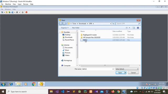Open the Info2 file type filter dropdown
This screenshot has height=94, width=168.
click(127, 69)
